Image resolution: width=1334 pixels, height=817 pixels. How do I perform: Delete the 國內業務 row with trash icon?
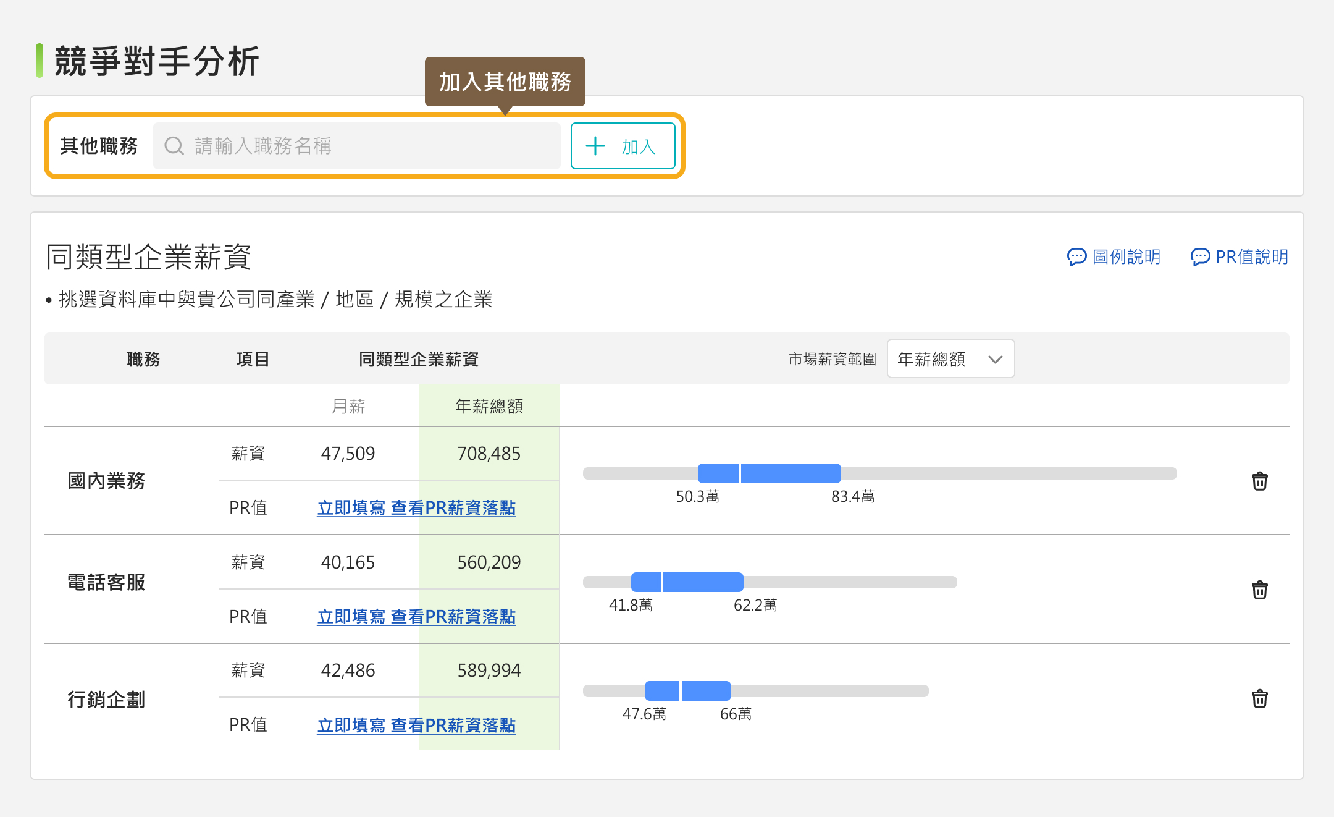[1259, 481]
